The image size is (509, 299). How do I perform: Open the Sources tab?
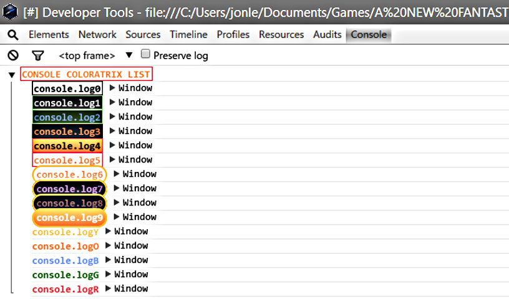click(143, 34)
